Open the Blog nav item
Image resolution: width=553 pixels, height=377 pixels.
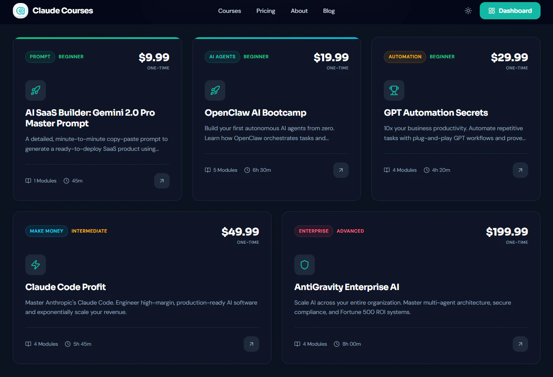click(329, 11)
